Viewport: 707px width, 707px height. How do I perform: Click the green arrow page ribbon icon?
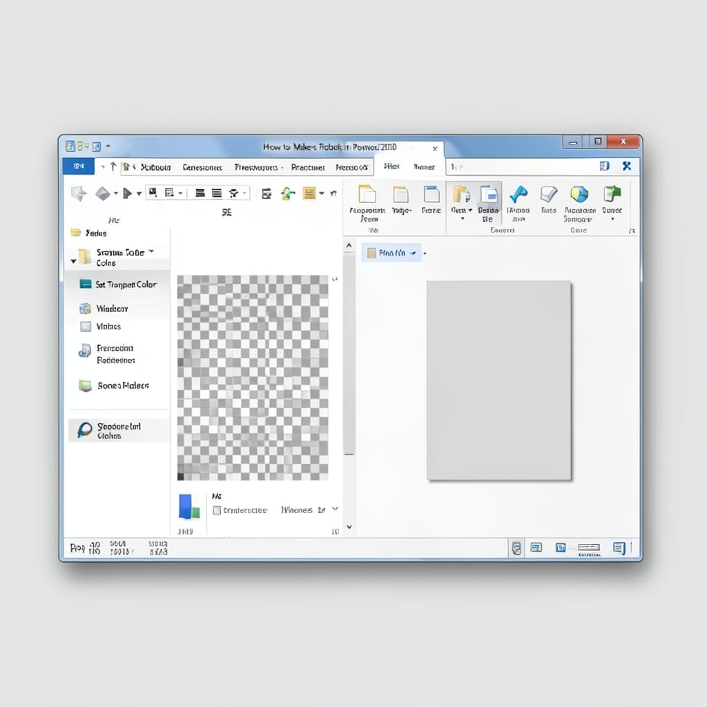pos(612,194)
